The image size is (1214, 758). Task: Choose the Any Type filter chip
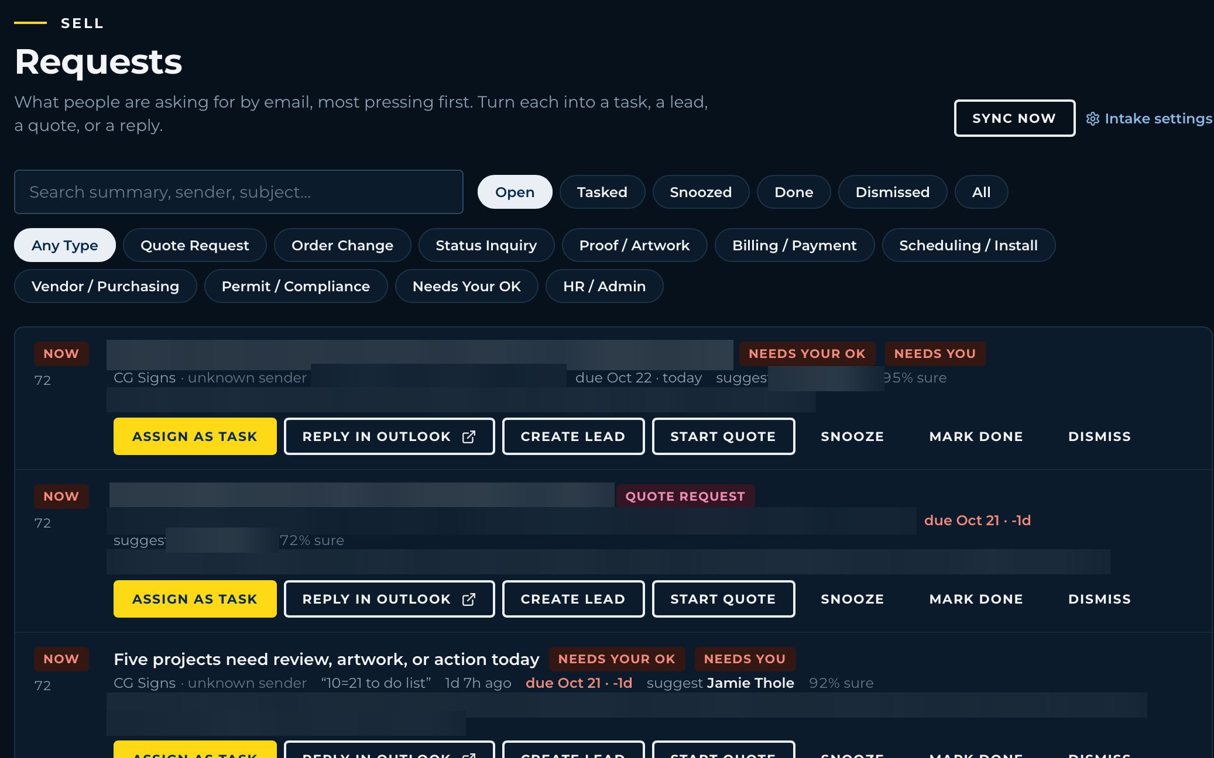coord(65,245)
